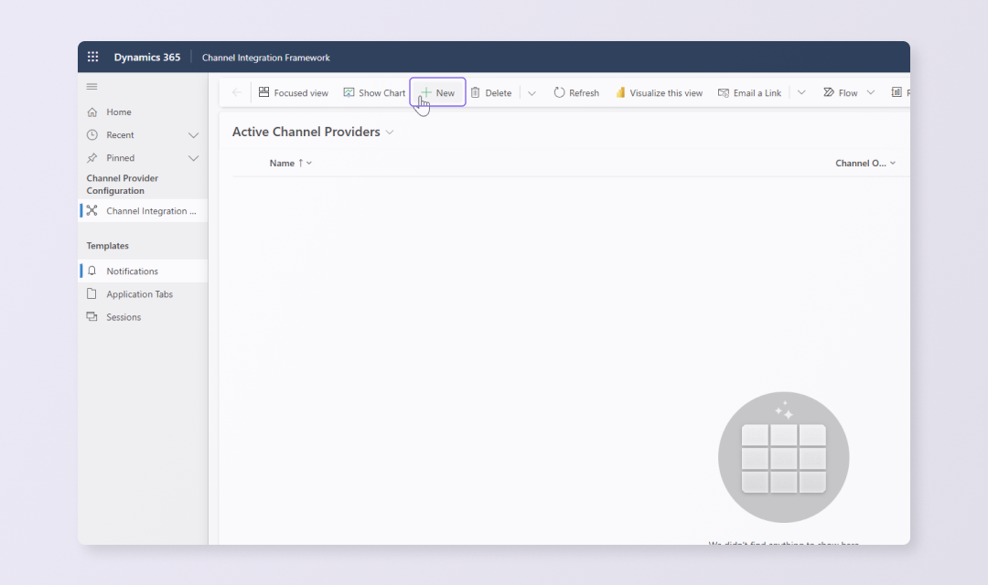Viewport: 988px width, 585px height.
Task: Click Show Chart in command bar
Action: click(x=374, y=93)
